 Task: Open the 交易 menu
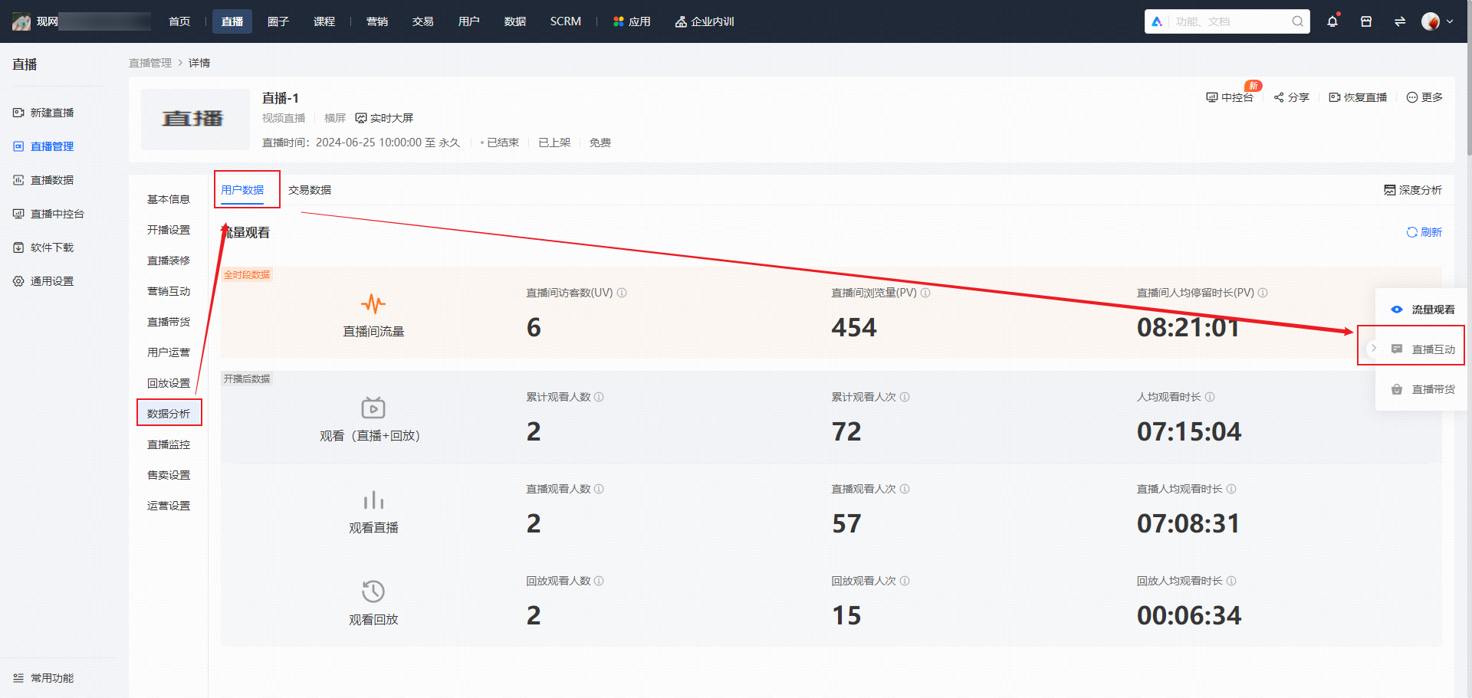[423, 21]
